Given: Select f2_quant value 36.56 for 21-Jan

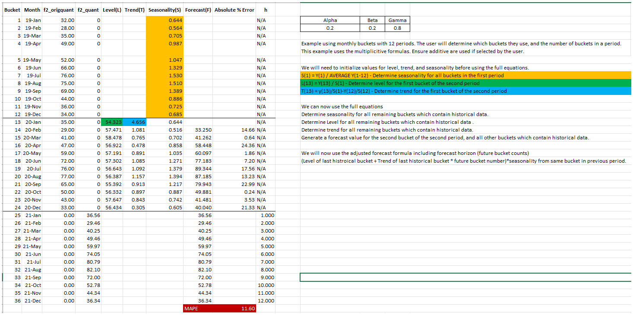Looking at the screenshot, I should coord(89,215).
